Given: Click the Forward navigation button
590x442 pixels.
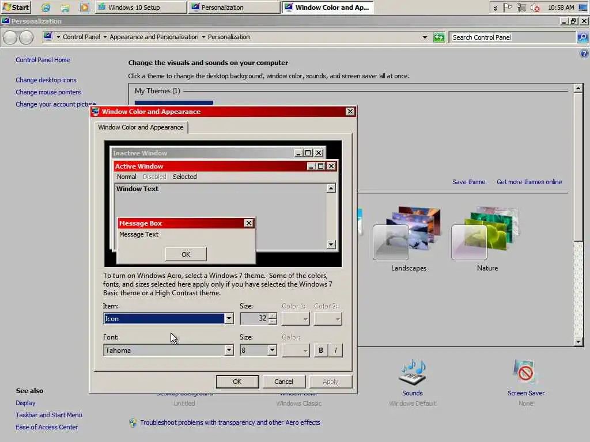Looking at the screenshot, I should click(27, 37).
